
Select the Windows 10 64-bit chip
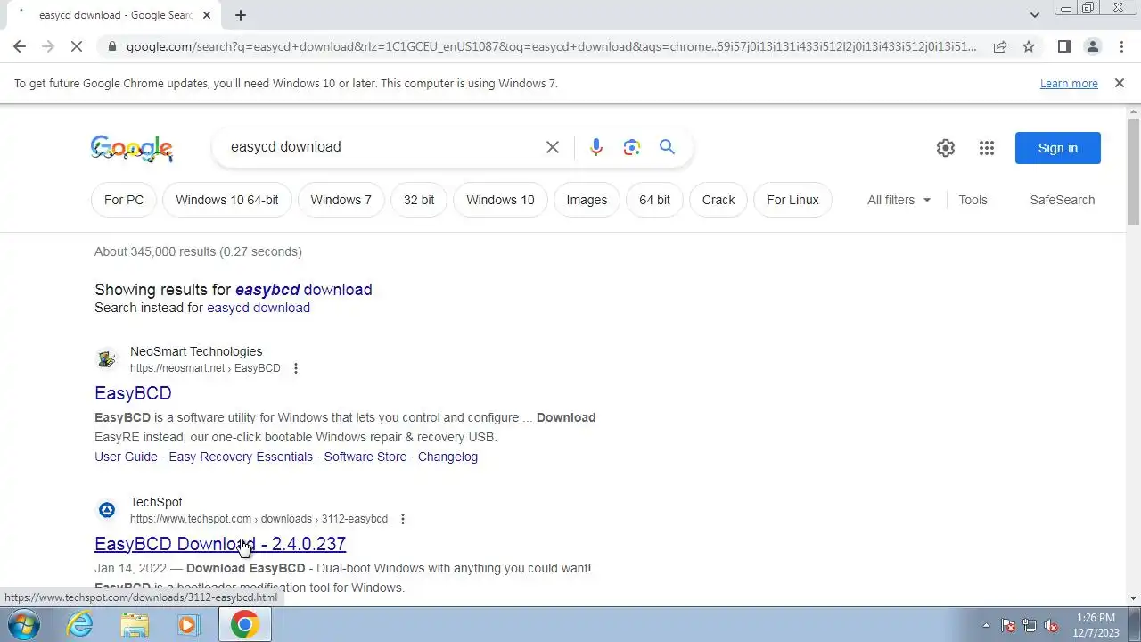point(227,200)
